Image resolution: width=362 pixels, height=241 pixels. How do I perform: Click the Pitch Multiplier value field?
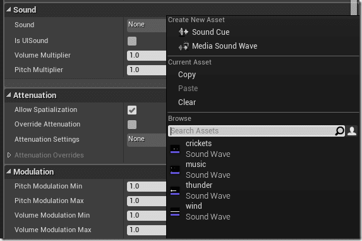147,70
